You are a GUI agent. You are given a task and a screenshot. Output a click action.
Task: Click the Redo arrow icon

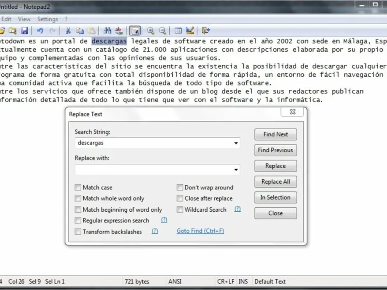coord(52,30)
